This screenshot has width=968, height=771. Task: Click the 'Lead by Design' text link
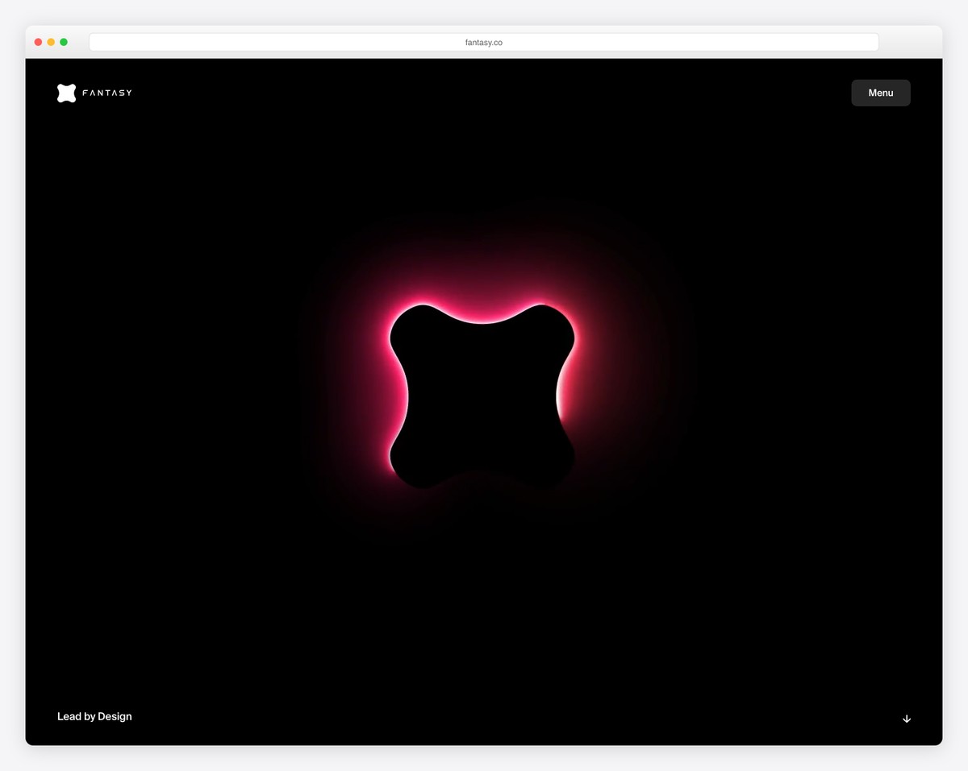(94, 716)
